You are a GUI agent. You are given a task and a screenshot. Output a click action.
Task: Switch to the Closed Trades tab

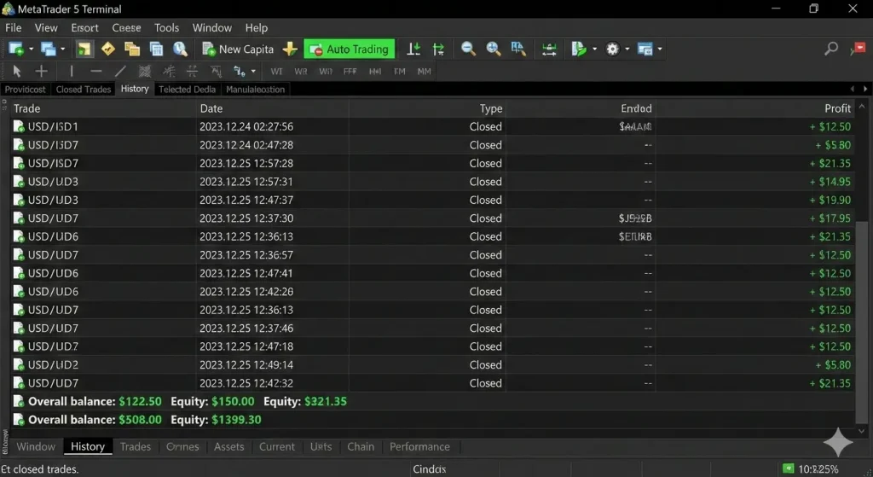(84, 89)
